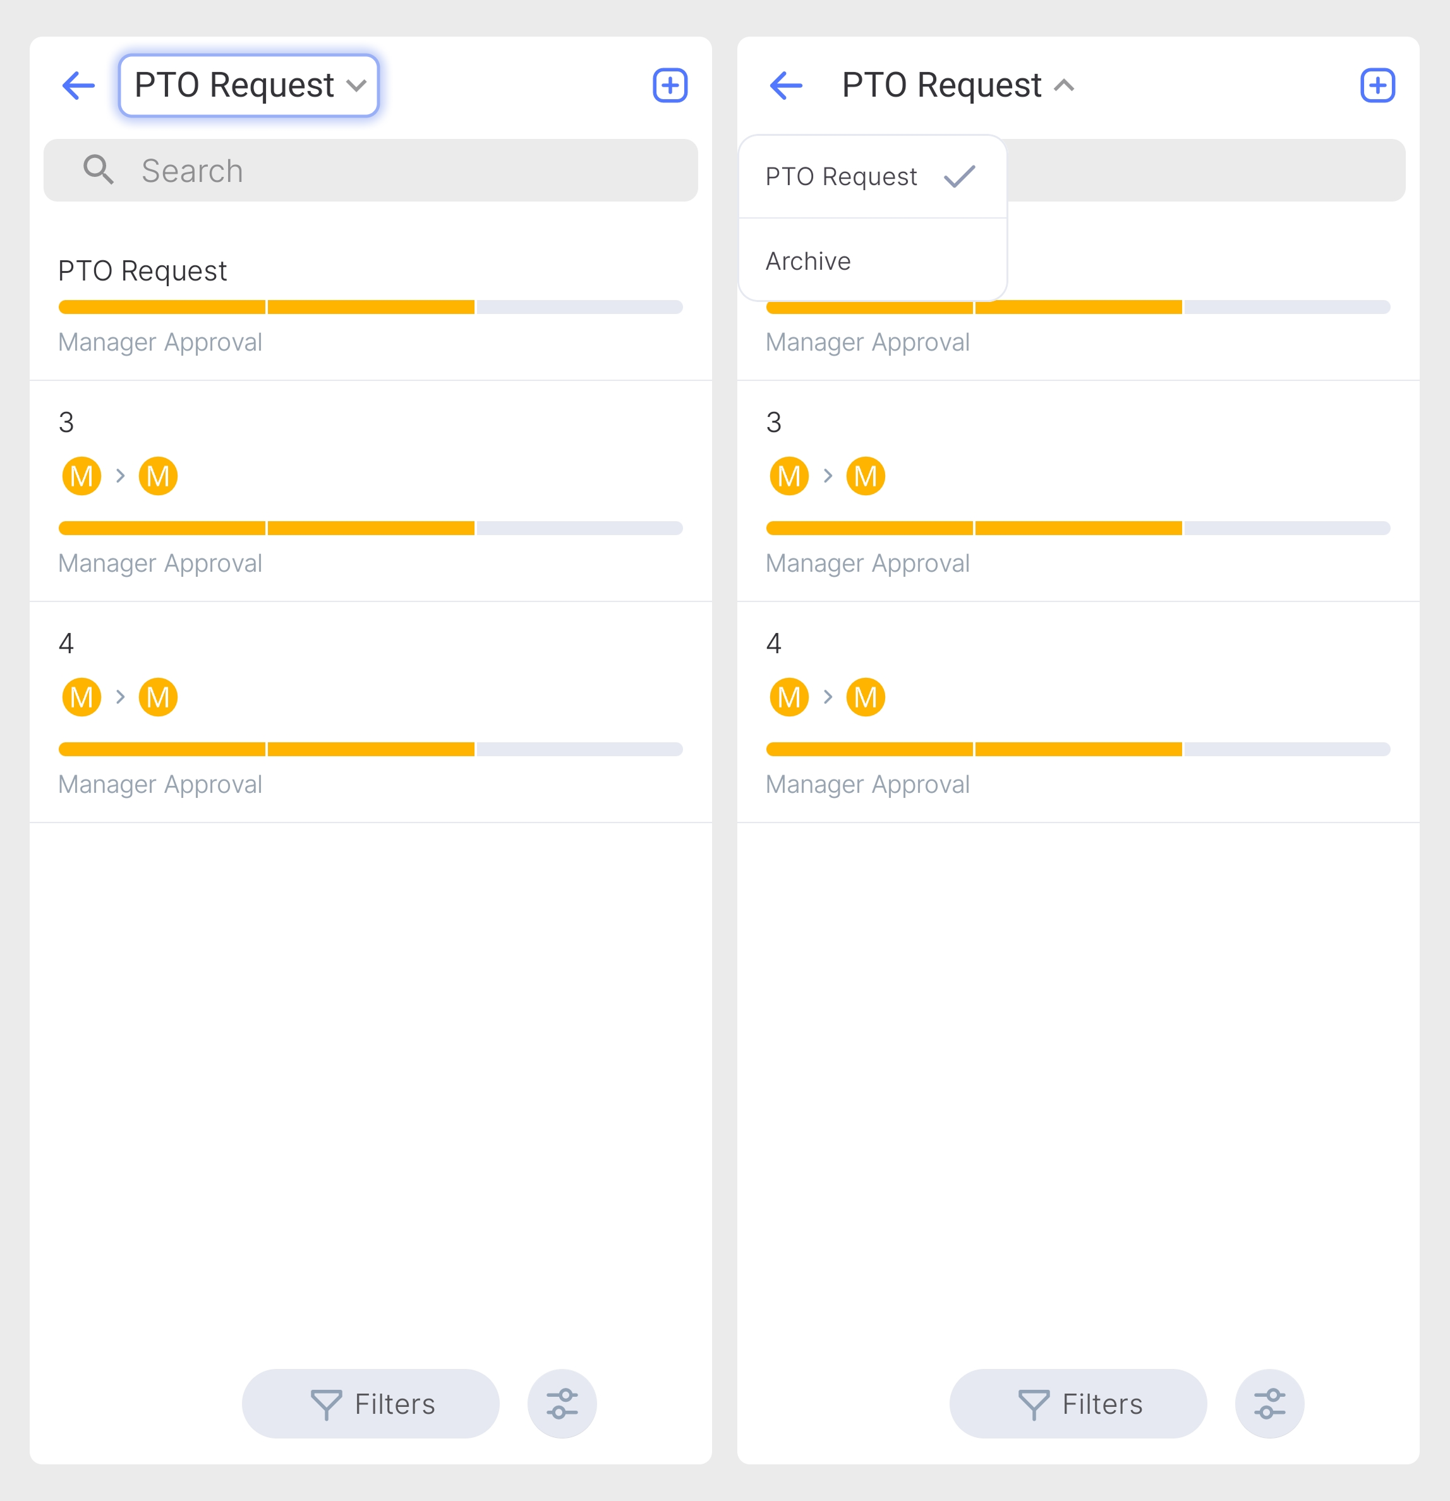This screenshot has height=1501, width=1450.
Task: Open view settings sliders icon in right panel
Action: pyautogui.click(x=1269, y=1404)
